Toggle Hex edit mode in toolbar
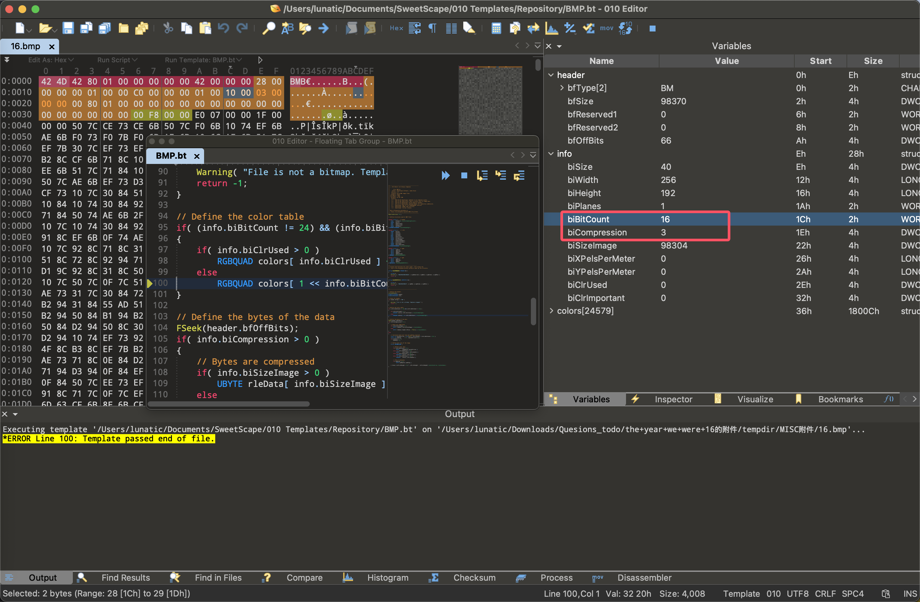 click(x=396, y=28)
